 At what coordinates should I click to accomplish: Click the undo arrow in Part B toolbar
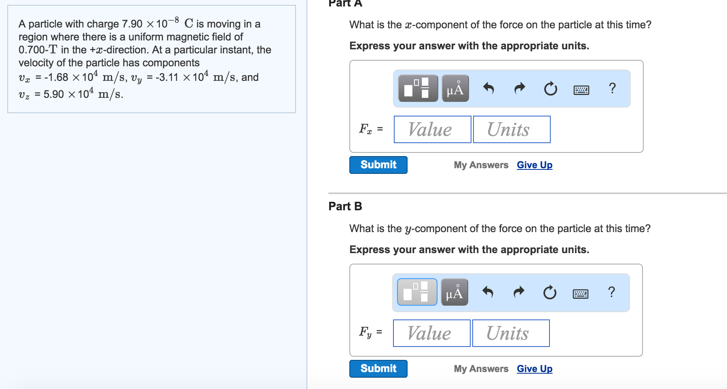(488, 292)
